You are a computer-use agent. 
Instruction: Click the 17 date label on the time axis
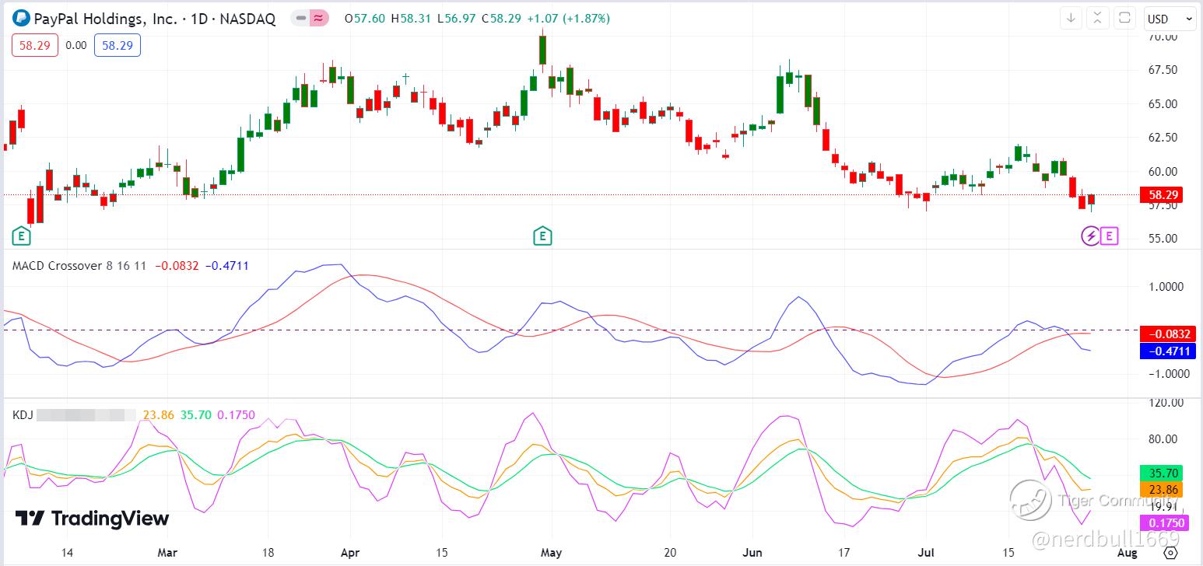point(844,554)
